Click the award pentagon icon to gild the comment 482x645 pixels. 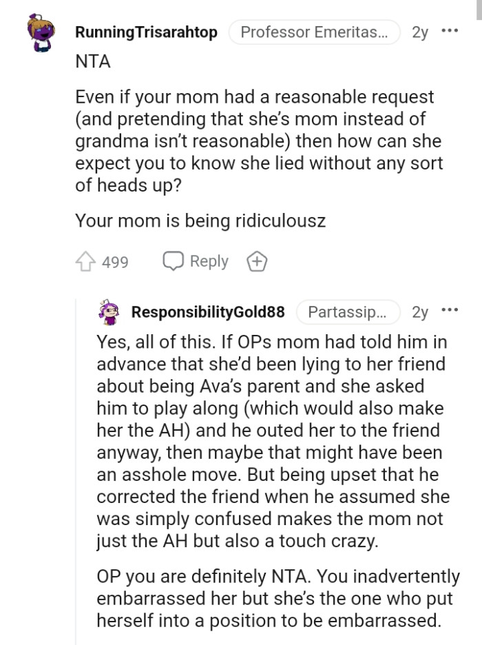coord(256,260)
